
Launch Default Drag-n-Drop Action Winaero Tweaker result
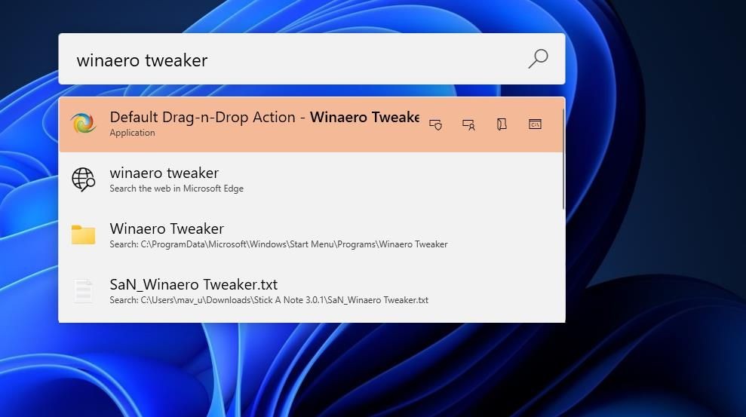(x=312, y=124)
